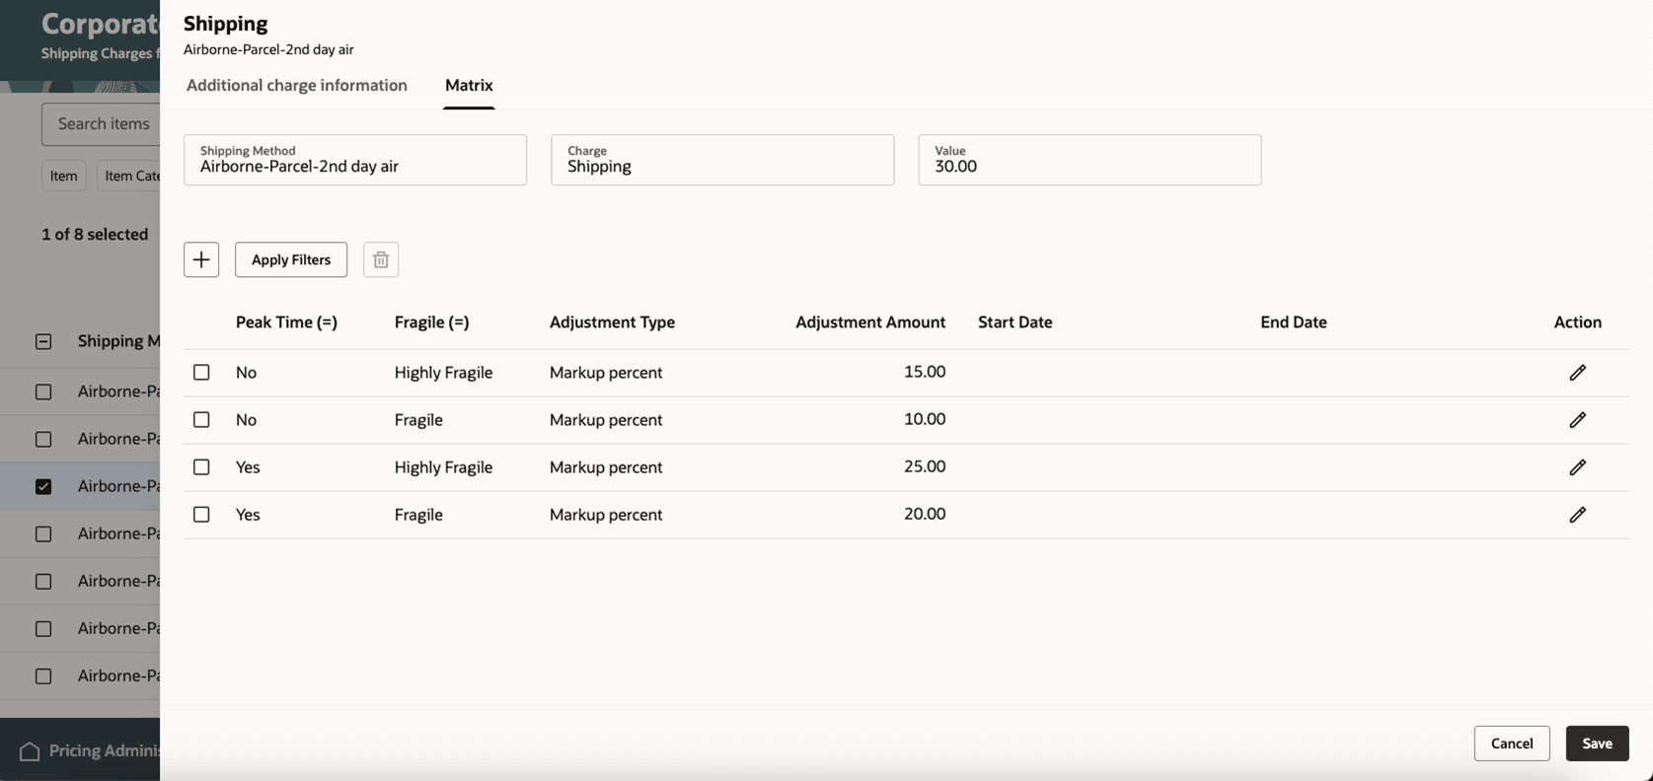Click the 15.00 adjustment amount cell
Viewport: 1653px width, 781px height.
coord(925,372)
